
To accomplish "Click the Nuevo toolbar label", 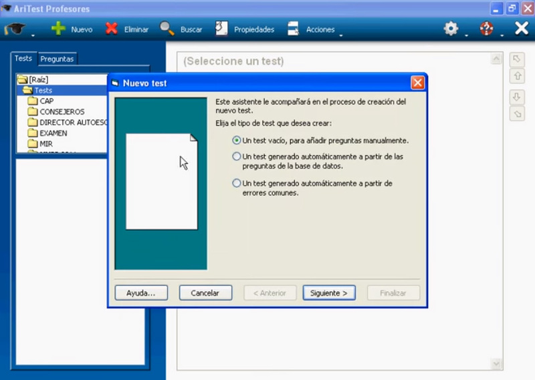I will tap(82, 29).
